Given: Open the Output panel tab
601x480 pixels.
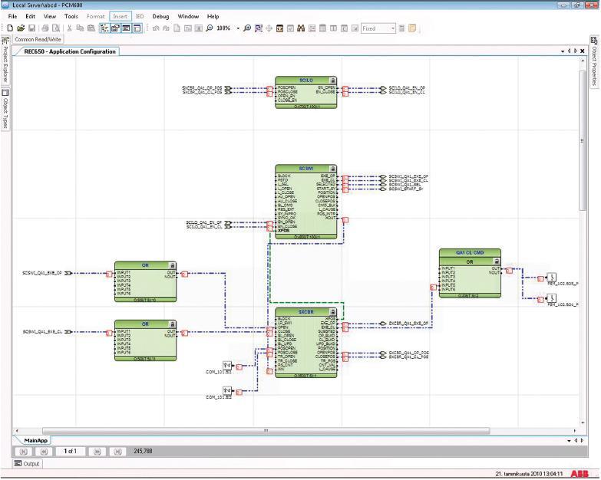Looking at the screenshot, I should click(27, 464).
